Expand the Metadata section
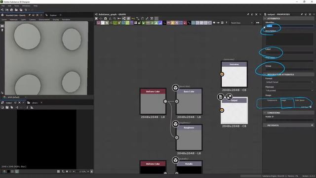The width and height of the screenshot is (316, 178). [288, 125]
